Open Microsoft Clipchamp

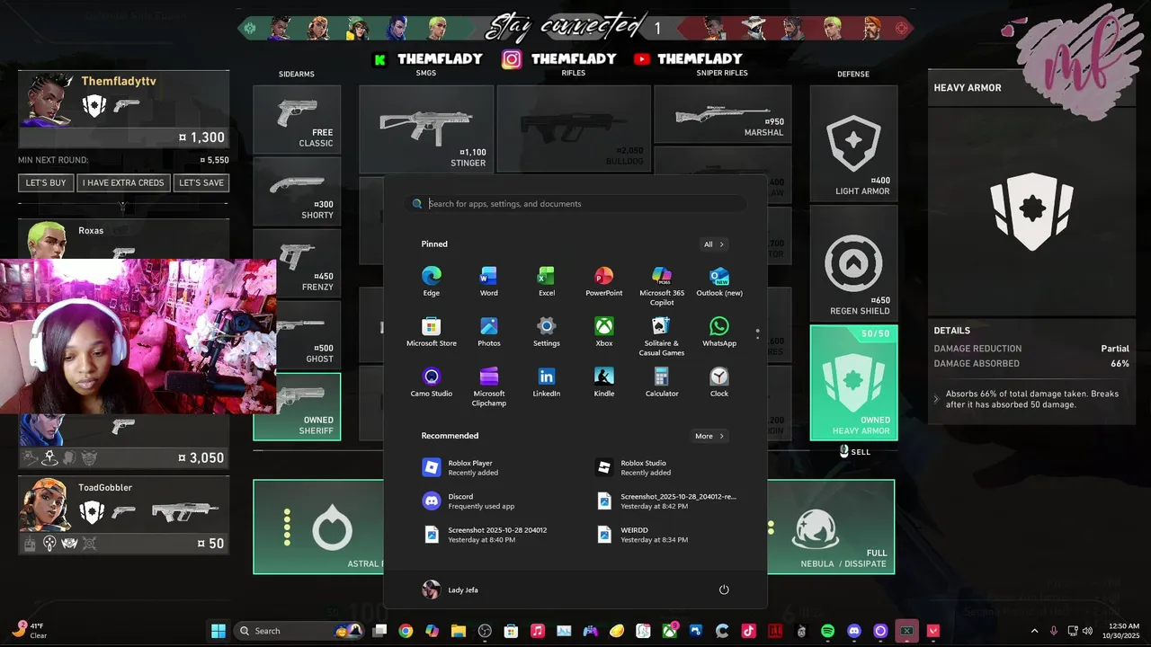coord(489,386)
